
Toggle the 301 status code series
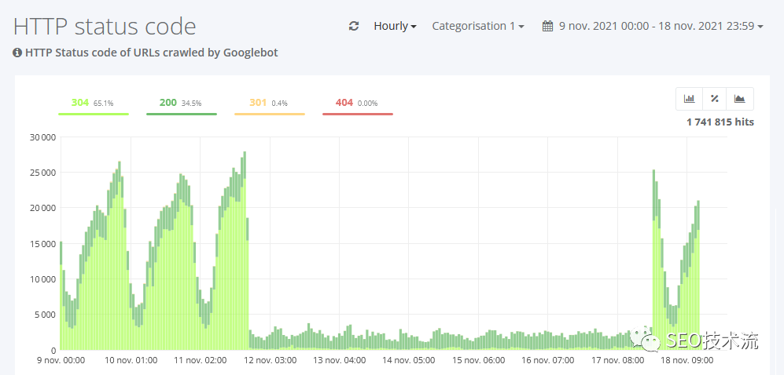(268, 103)
